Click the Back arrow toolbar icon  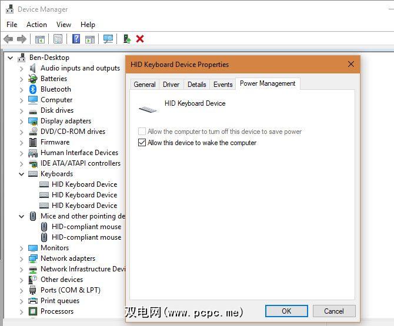click(x=8, y=39)
